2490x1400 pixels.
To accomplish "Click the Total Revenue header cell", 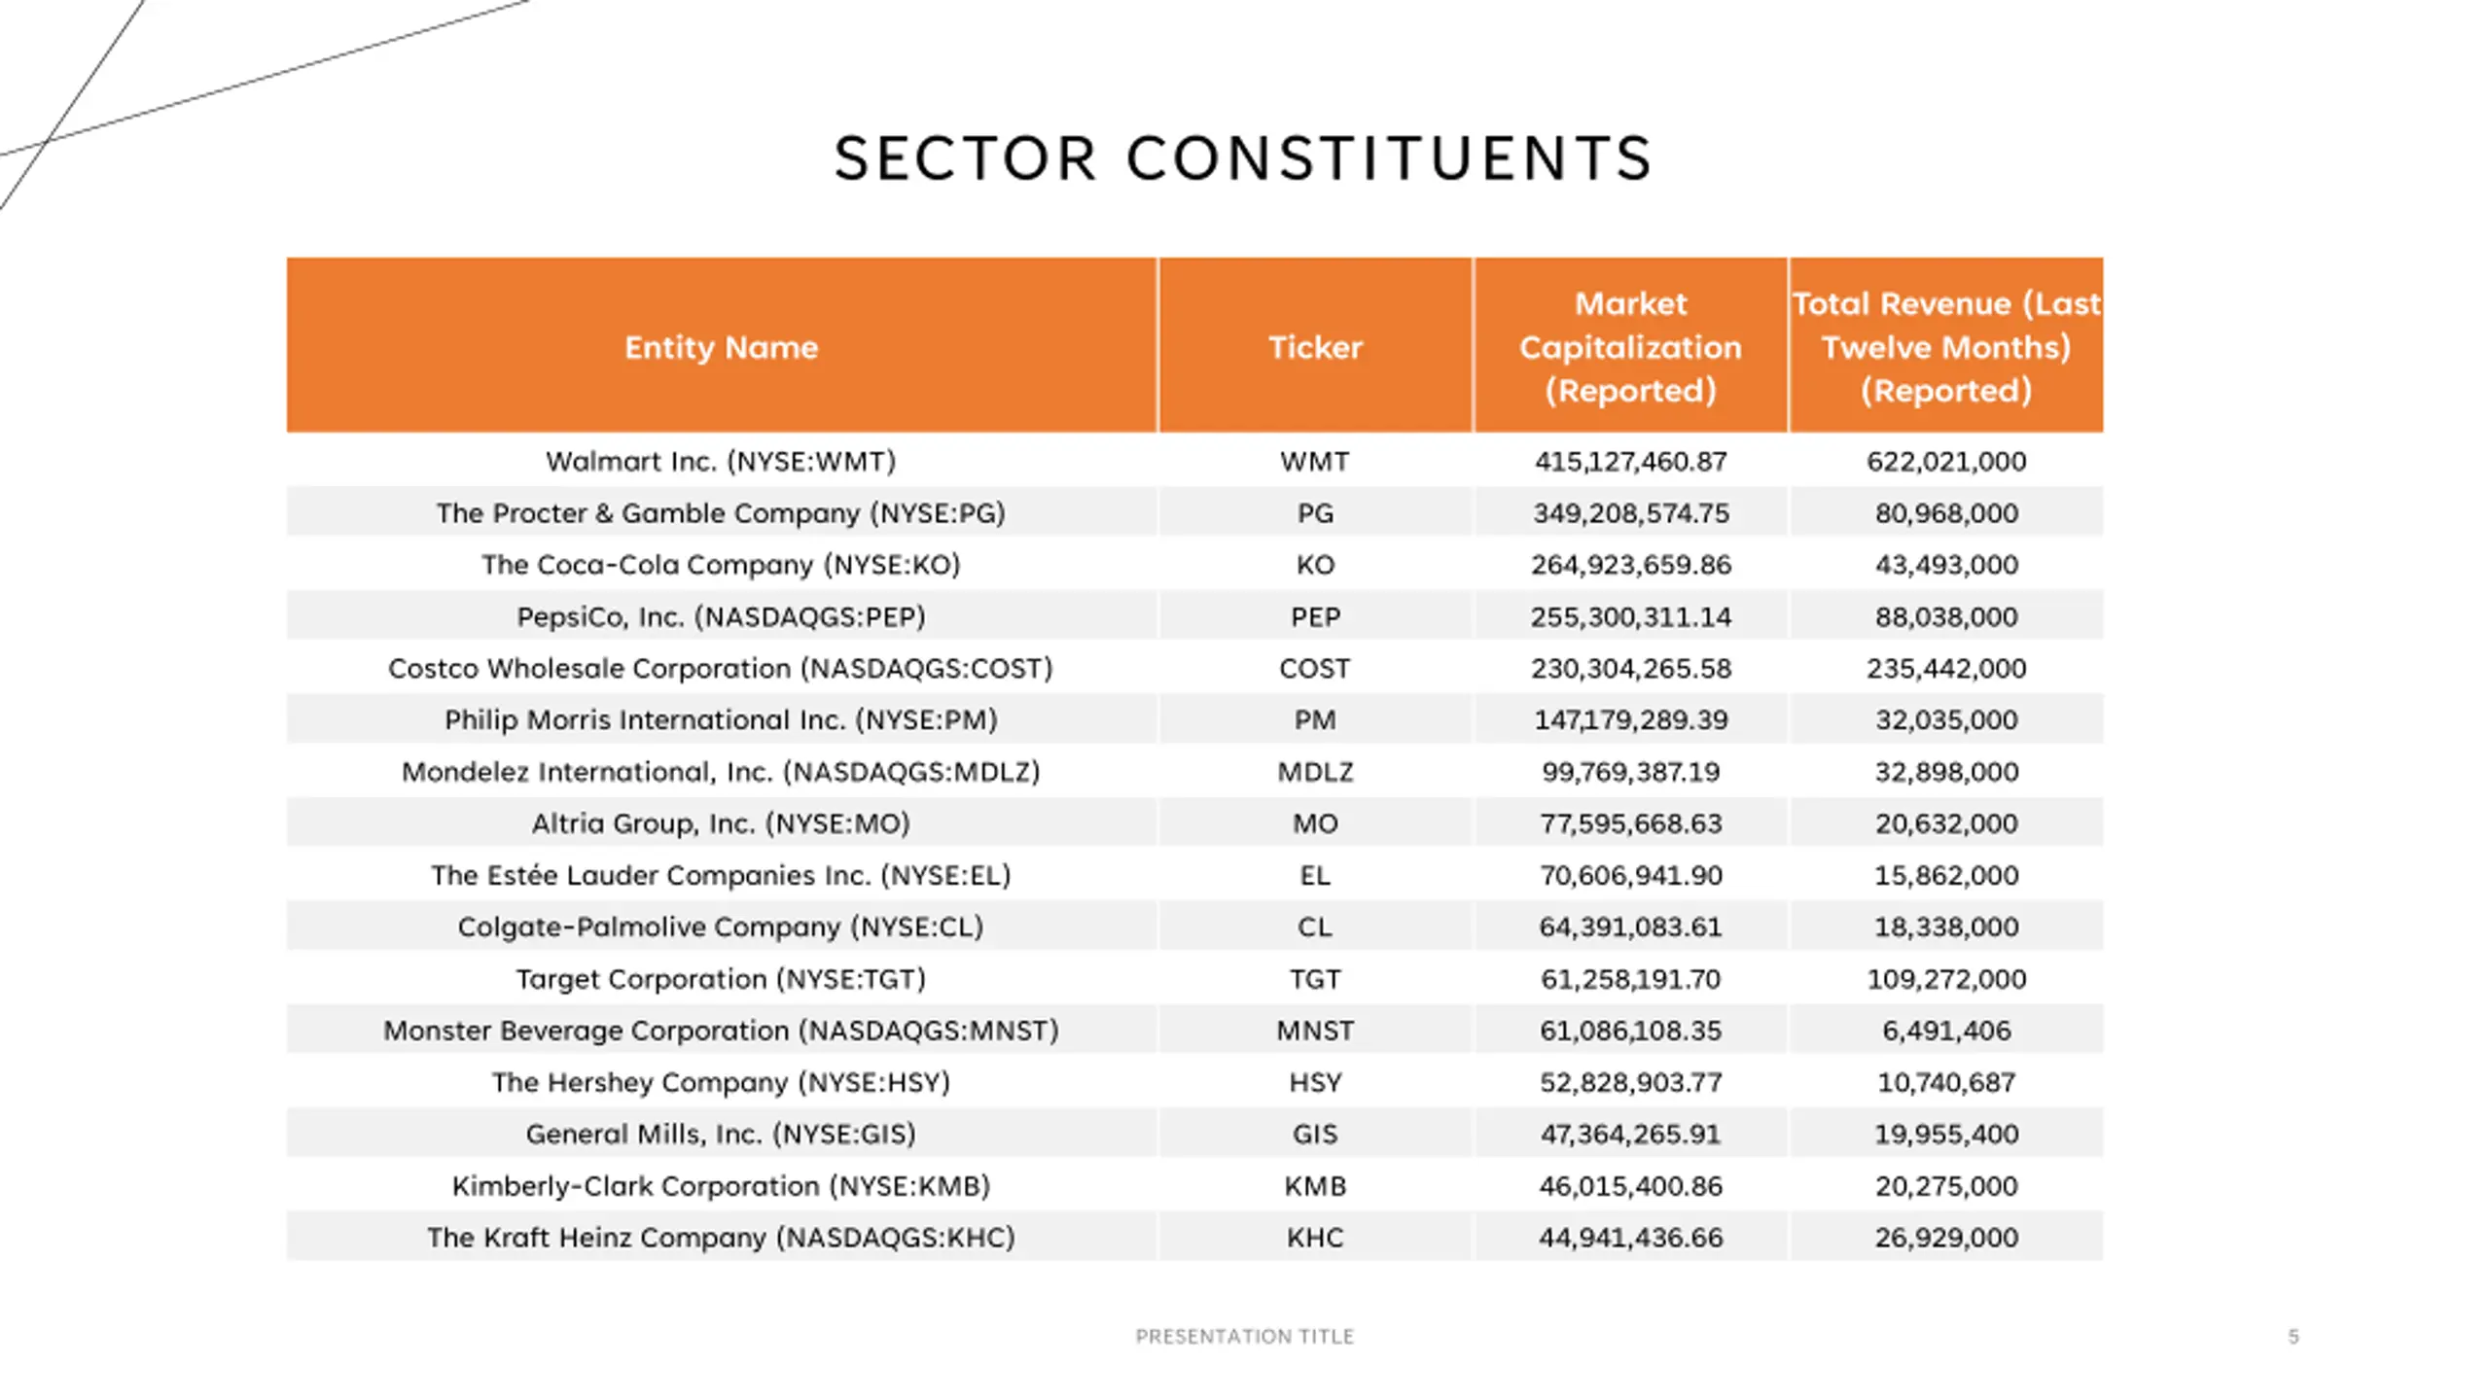I will pos(1945,346).
